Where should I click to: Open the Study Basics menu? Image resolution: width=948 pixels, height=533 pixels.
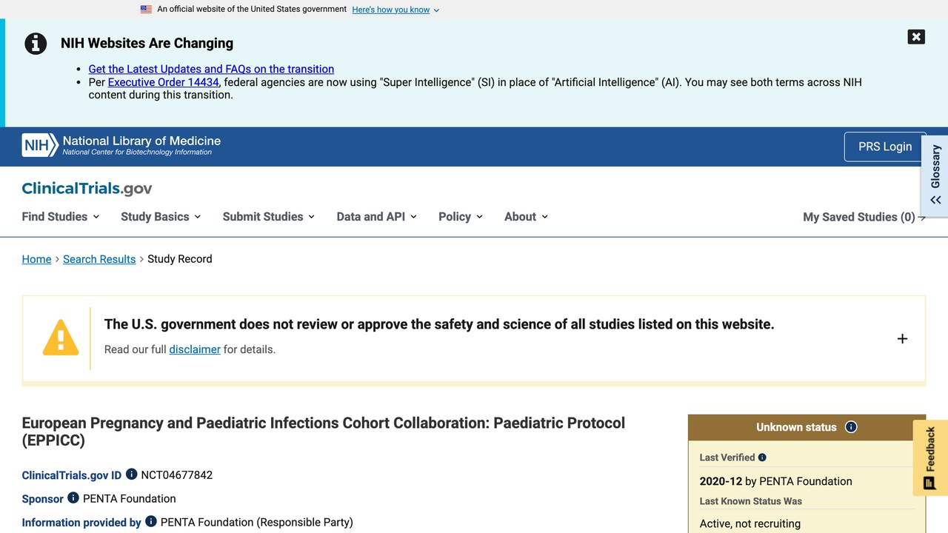pos(161,217)
